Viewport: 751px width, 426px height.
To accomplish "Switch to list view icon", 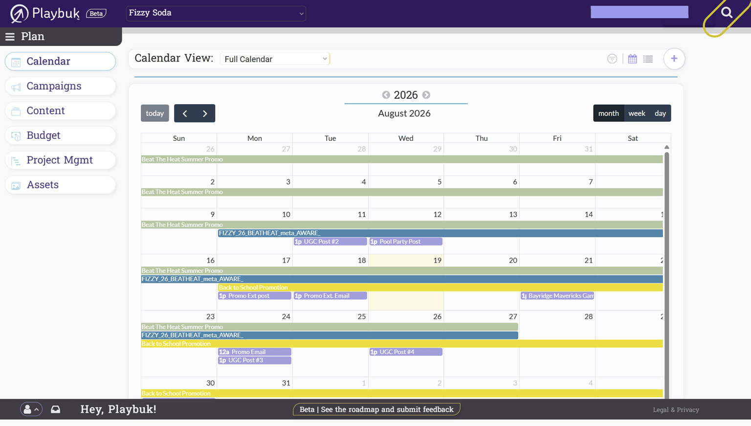I will (648, 59).
